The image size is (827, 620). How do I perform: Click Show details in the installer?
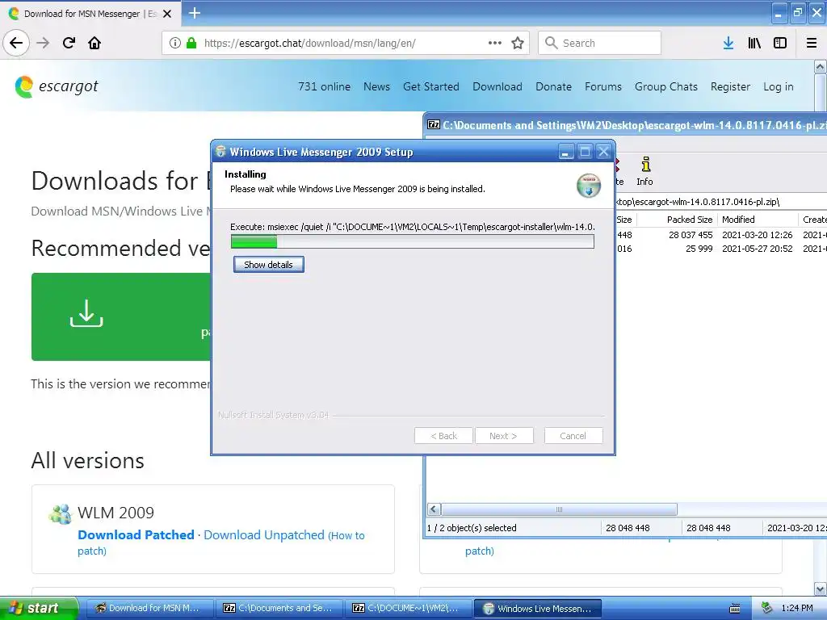(268, 265)
